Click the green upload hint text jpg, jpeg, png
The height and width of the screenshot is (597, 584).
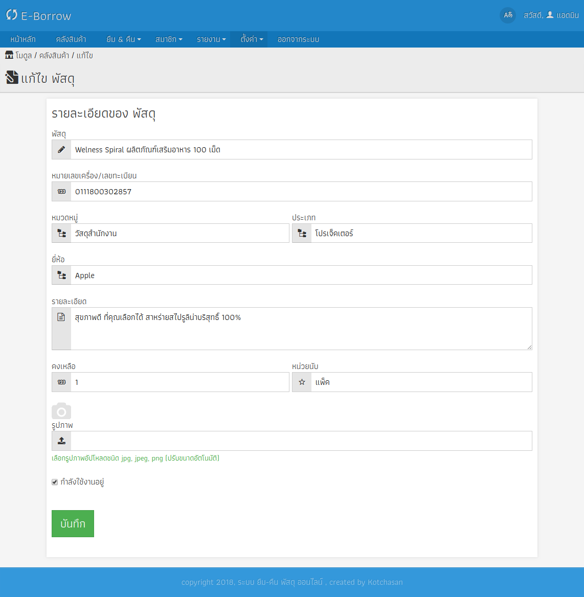[136, 458]
